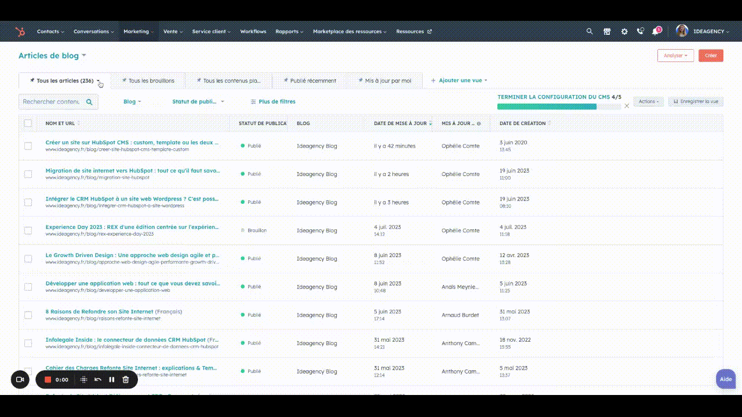
Task: Open the Statut de publi... filter dropdown
Action: point(198,101)
